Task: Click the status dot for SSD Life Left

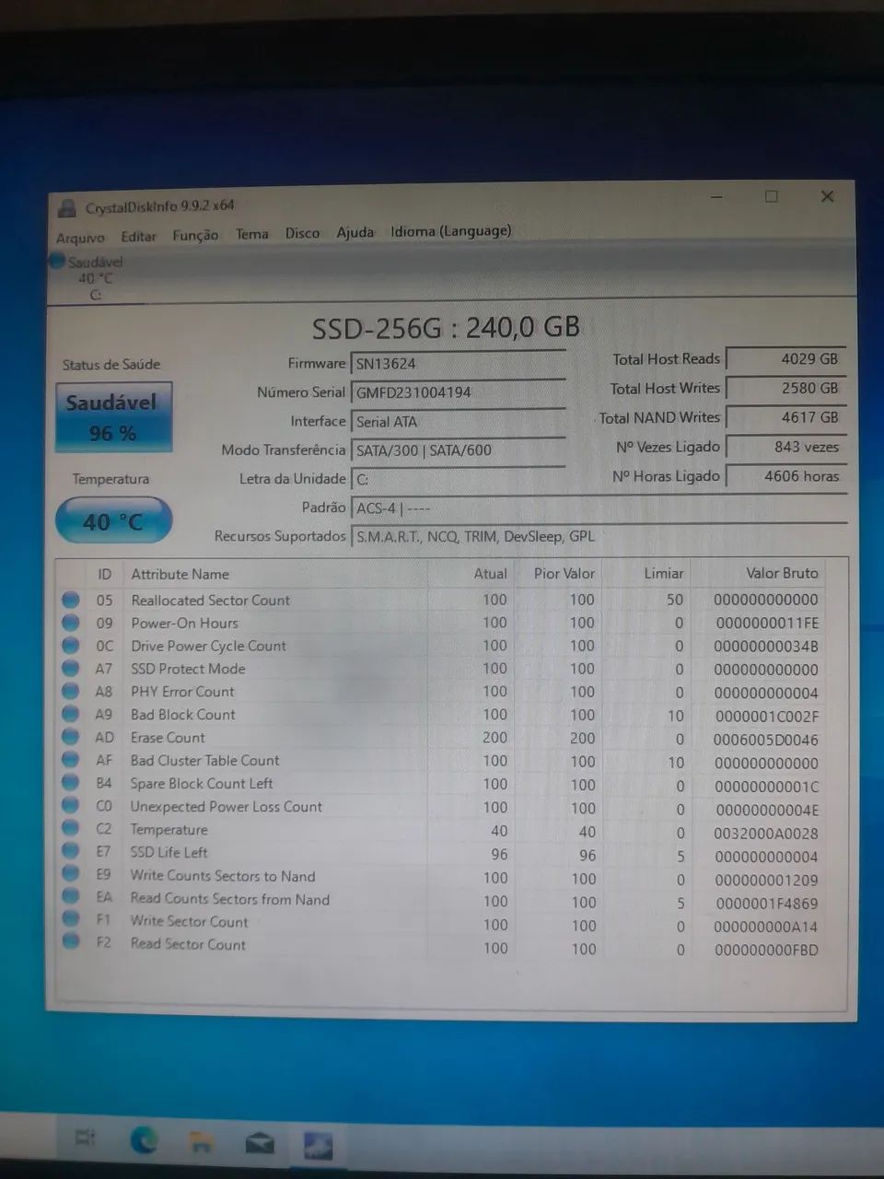Action: tap(70, 851)
